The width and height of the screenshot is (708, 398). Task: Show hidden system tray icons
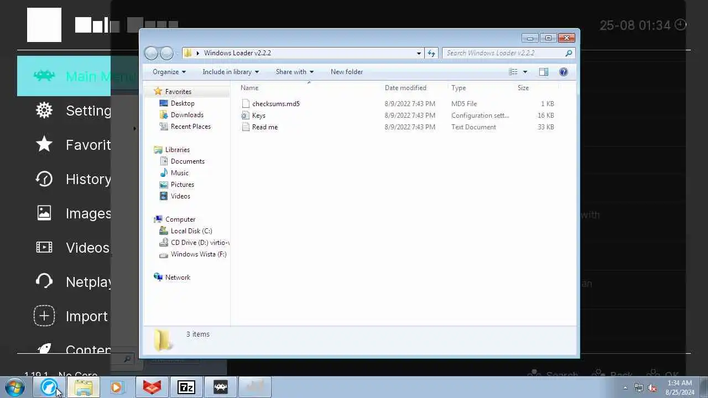tap(626, 388)
